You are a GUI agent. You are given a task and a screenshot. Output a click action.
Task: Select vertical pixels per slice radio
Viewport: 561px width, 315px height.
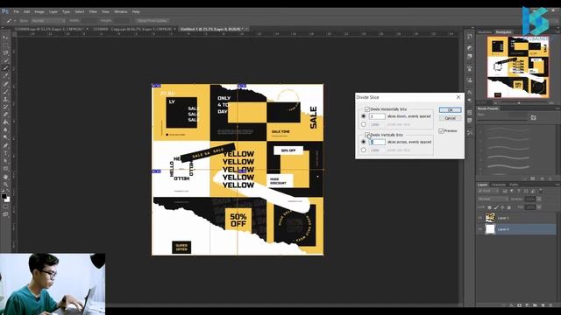point(364,150)
